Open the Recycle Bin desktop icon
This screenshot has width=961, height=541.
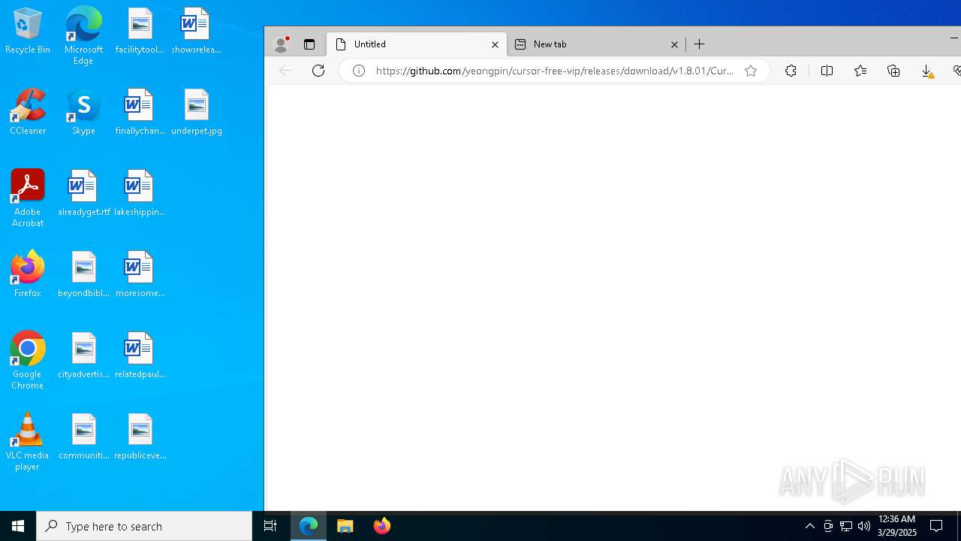tap(28, 31)
